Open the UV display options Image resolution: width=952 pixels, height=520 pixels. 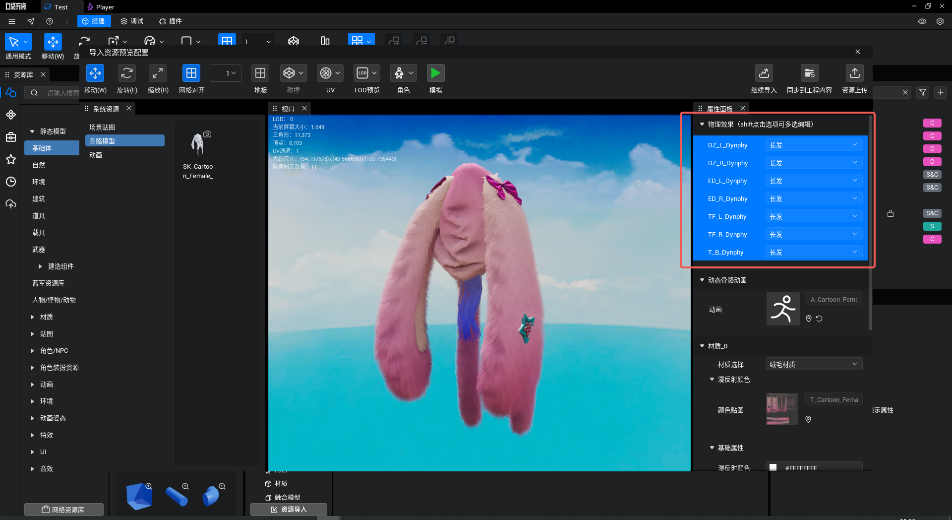(330, 73)
